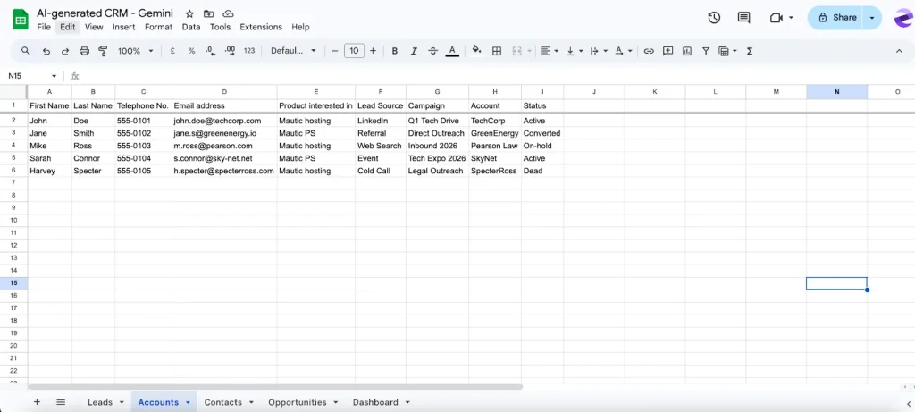
Task: Toggle strikethrough formatting
Action: coord(433,51)
